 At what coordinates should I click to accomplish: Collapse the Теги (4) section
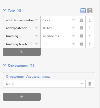(x=12, y=10)
